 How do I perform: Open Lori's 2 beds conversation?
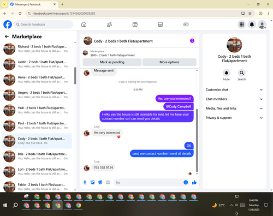tap(37, 171)
